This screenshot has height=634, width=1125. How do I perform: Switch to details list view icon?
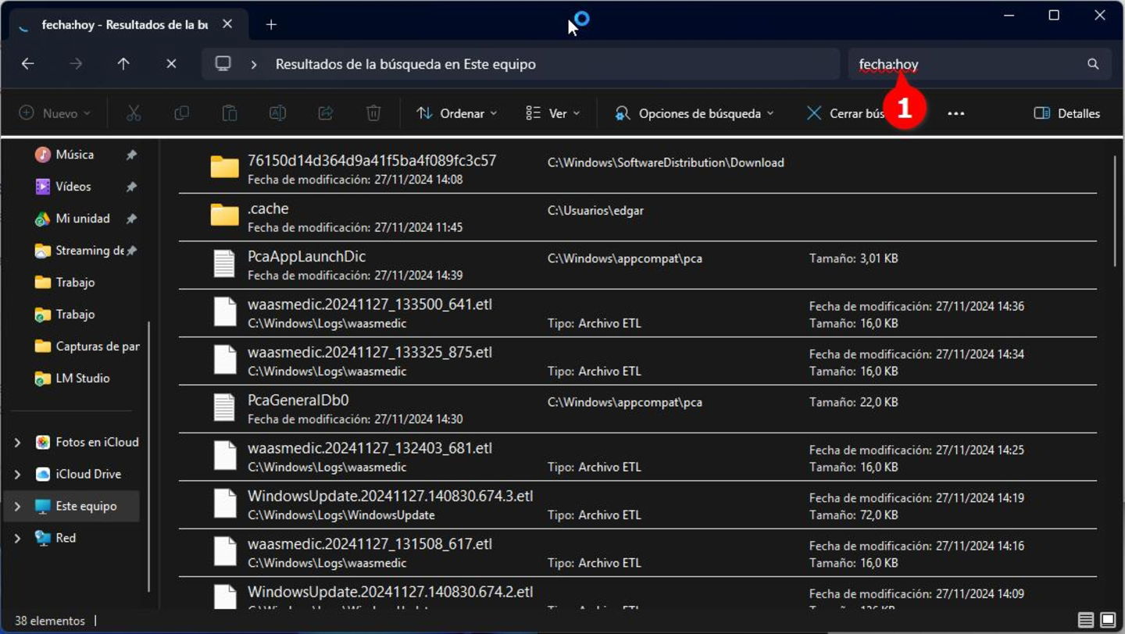pyautogui.click(x=1086, y=621)
